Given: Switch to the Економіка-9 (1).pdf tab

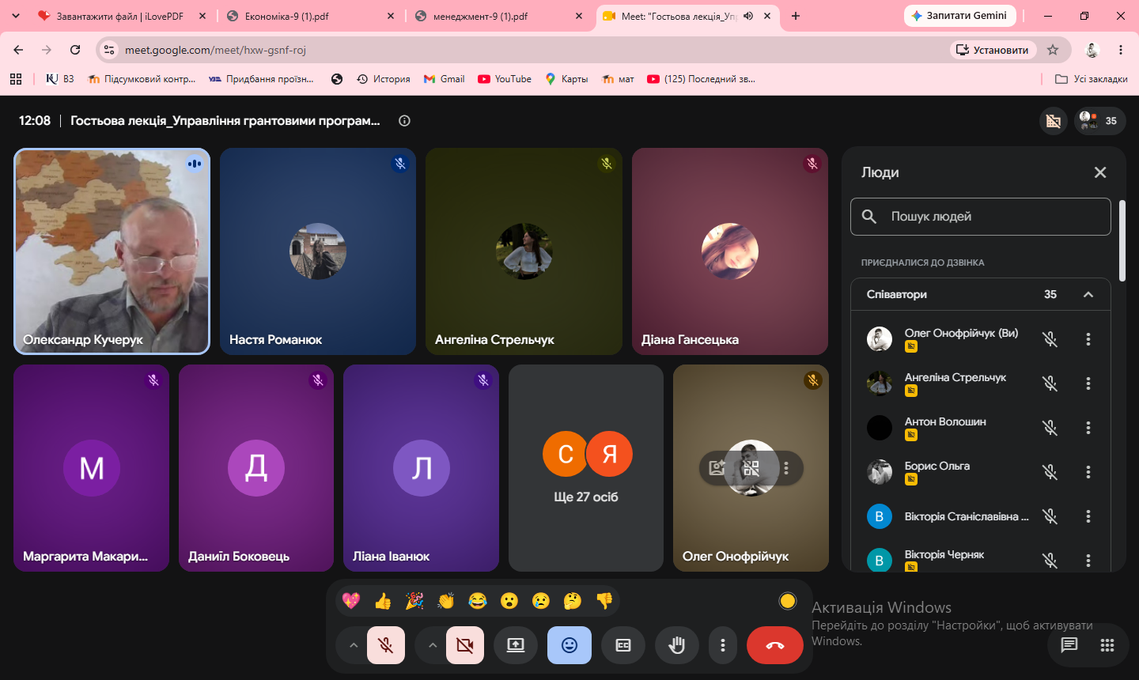Looking at the screenshot, I should click(310, 16).
